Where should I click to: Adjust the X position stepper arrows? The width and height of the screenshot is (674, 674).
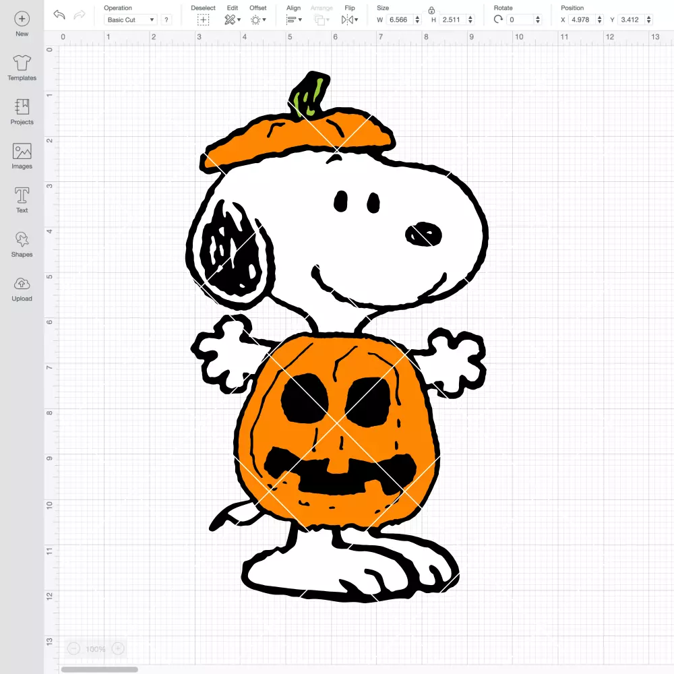point(600,20)
